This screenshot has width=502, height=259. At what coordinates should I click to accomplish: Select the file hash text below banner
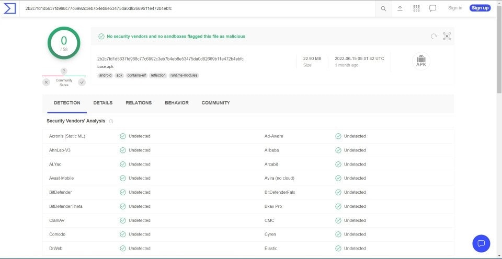tap(170, 59)
